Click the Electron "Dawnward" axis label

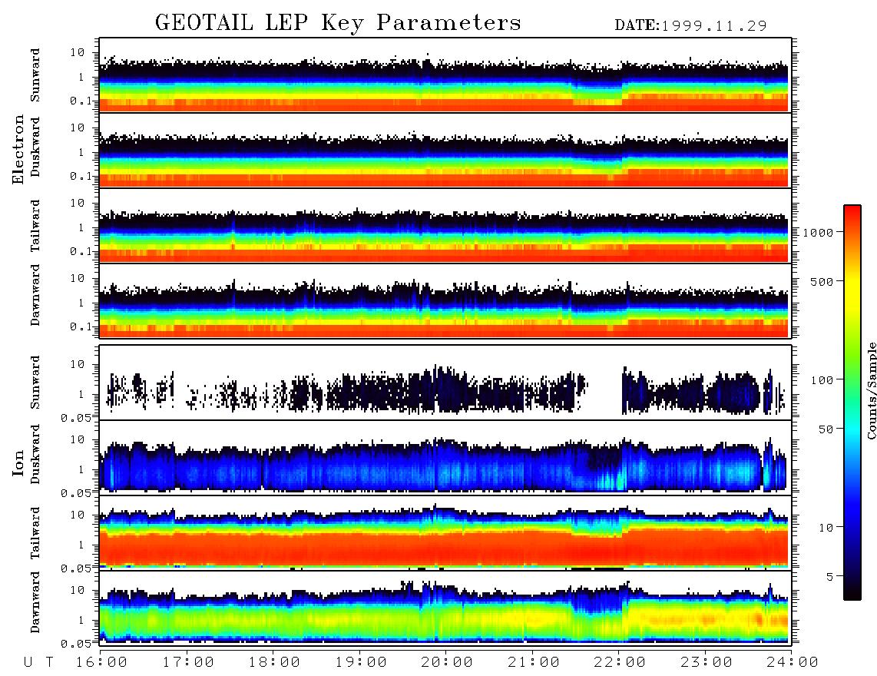click(x=35, y=295)
